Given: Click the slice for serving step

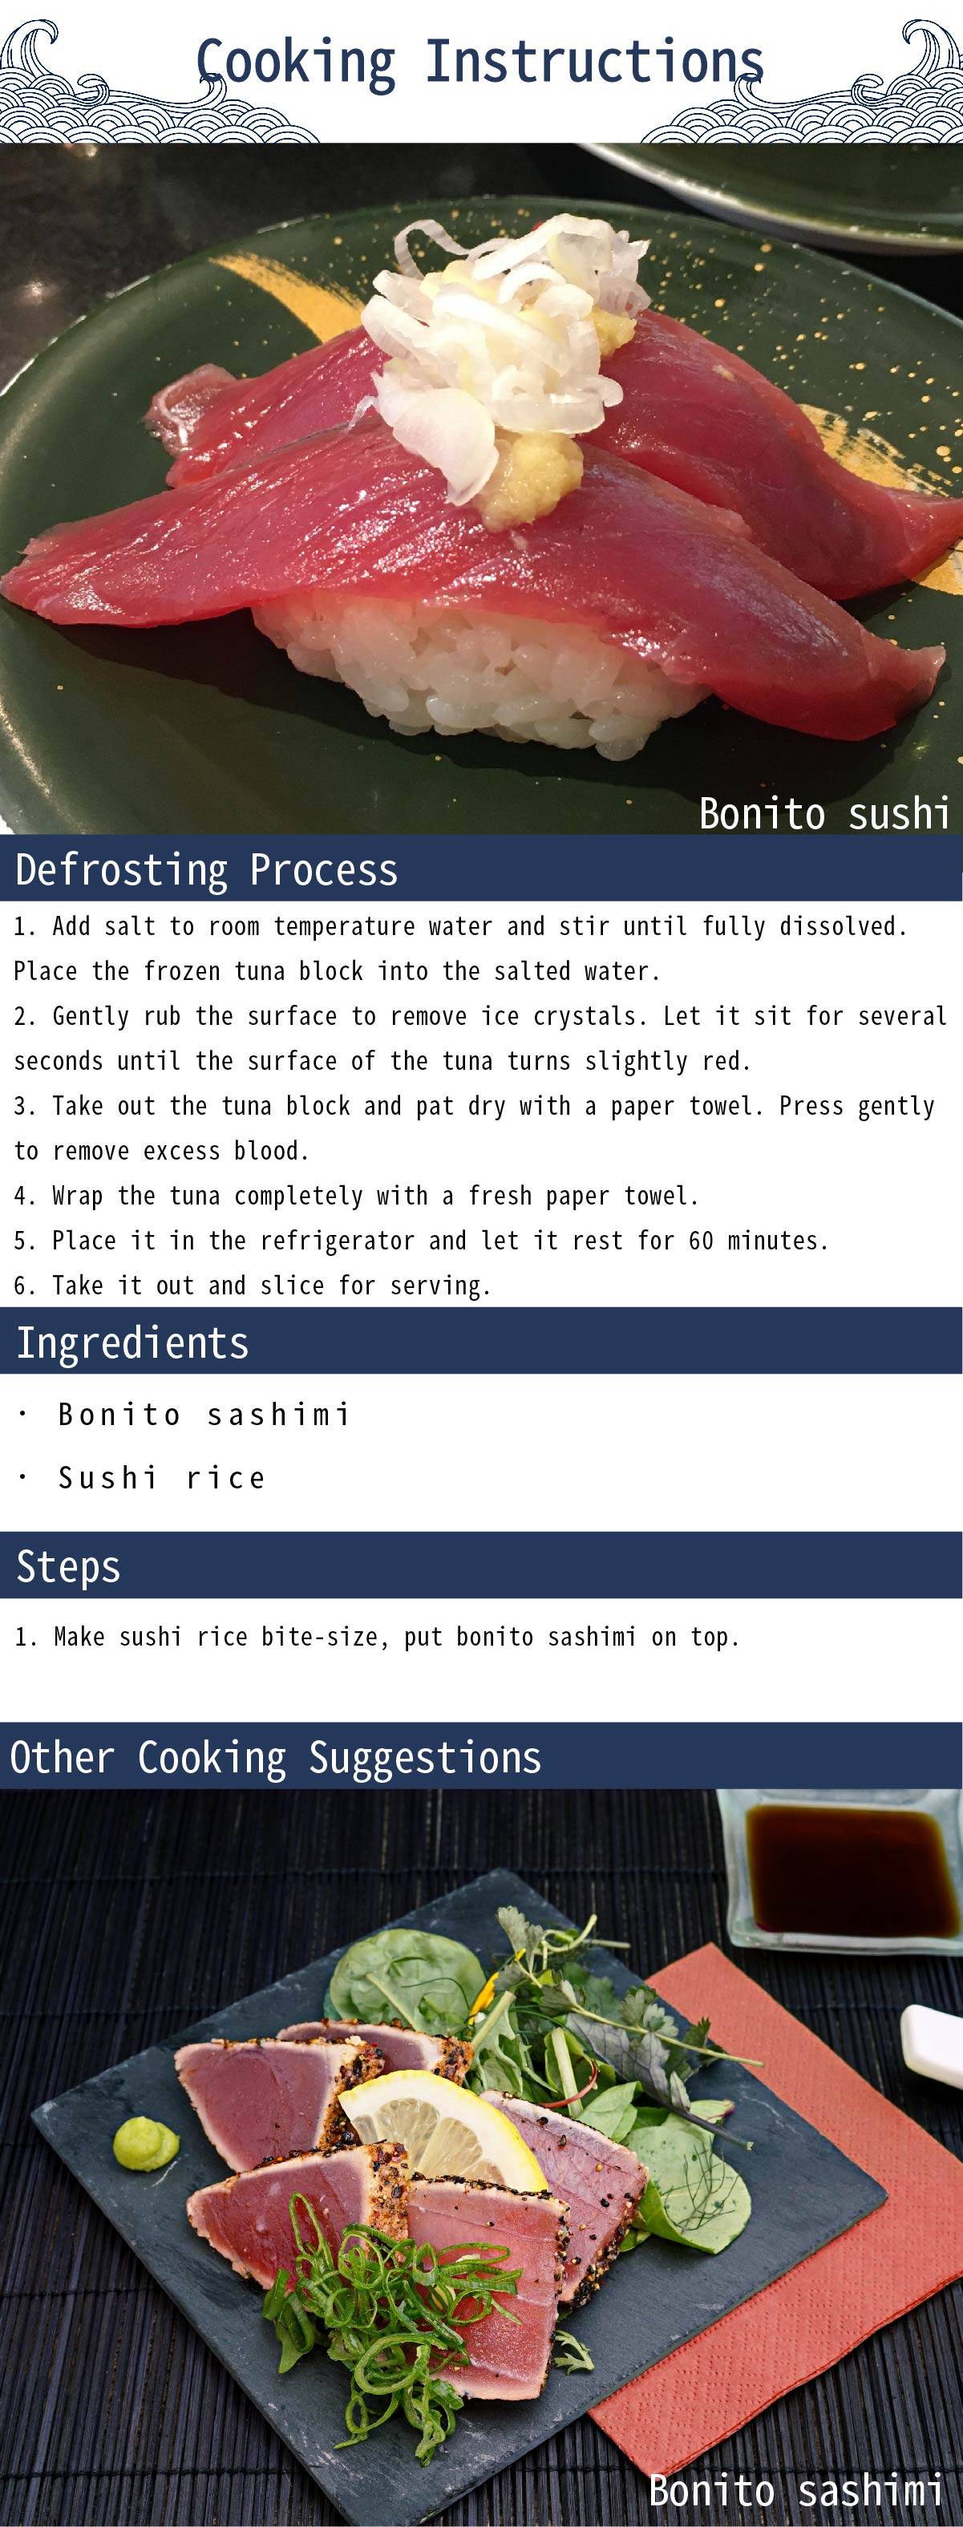Looking at the screenshot, I should (252, 1286).
